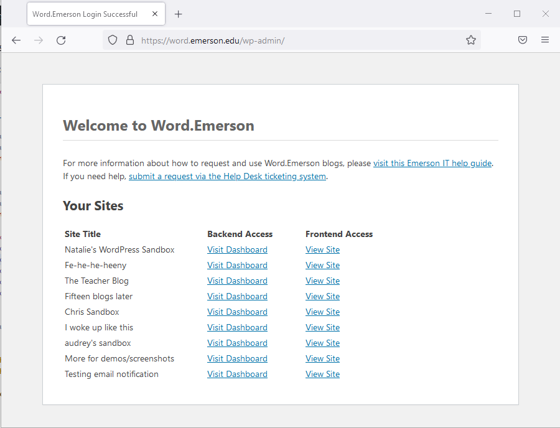Open the Firefox hamburger menu
Screen dimensions: 560x428
pyautogui.click(x=545, y=40)
